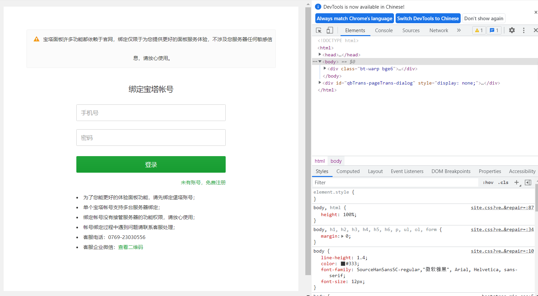The width and height of the screenshot is (538, 296).
Task: Focus the 手机号 phone number field
Action: 151,113
